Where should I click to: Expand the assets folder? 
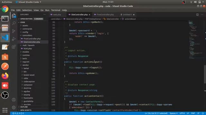pyautogui.click(x=33, y=26)
